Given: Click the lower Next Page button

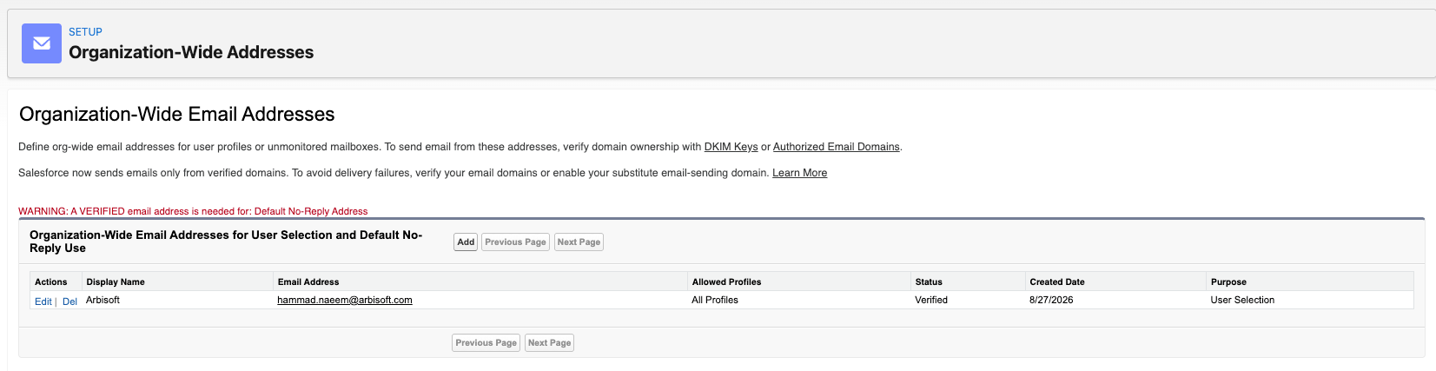Looking at the screenshot, I should [549, 343].
